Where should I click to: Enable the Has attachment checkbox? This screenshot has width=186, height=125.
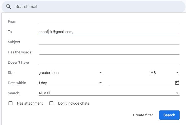10,103
